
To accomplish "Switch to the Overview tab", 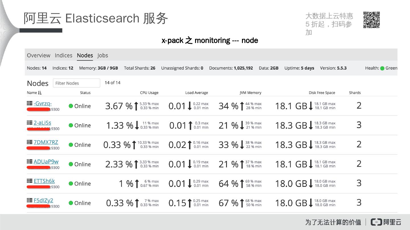I will click(x=38, y=55).
